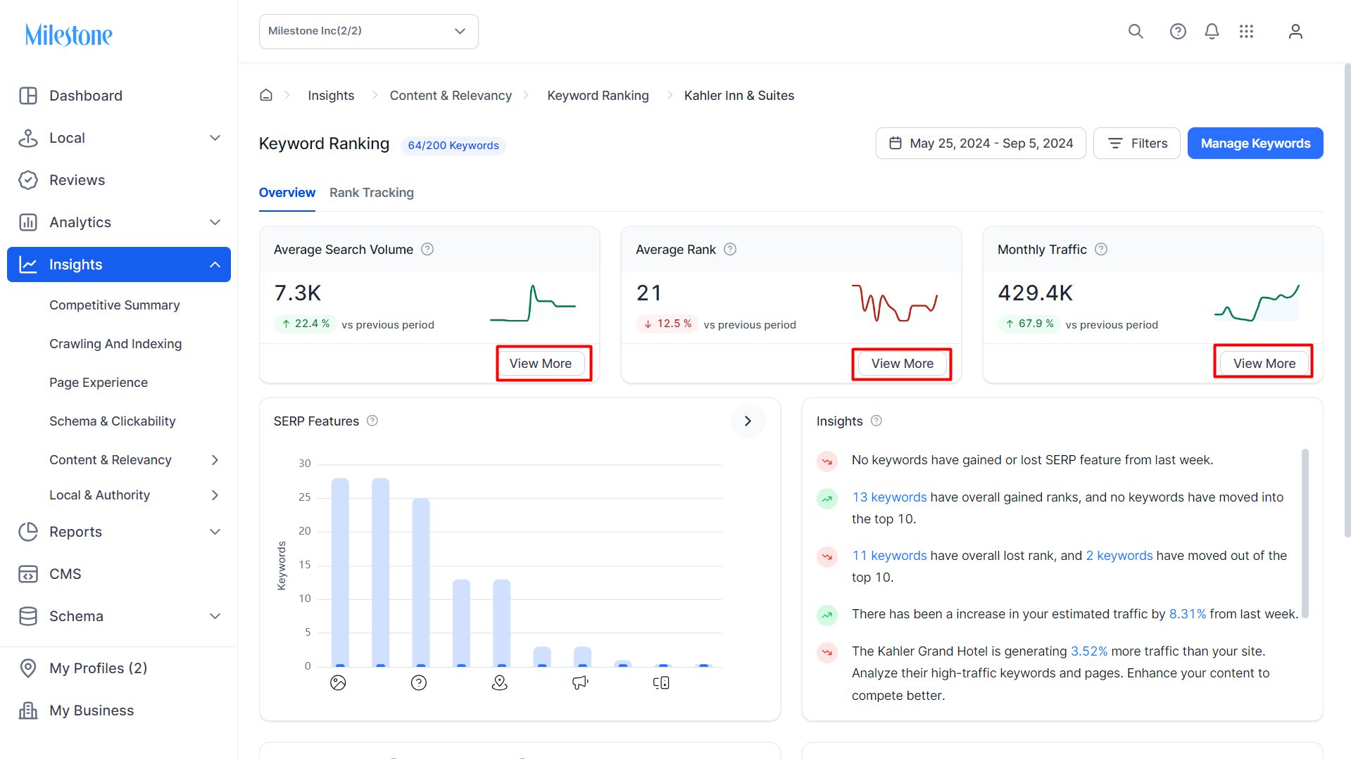This screenshot has width=1351, height=759.
Task: Open the user profile icon
Action: [1295, 32]
